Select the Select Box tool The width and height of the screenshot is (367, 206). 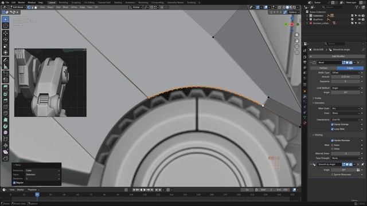(x=5, y=19)
